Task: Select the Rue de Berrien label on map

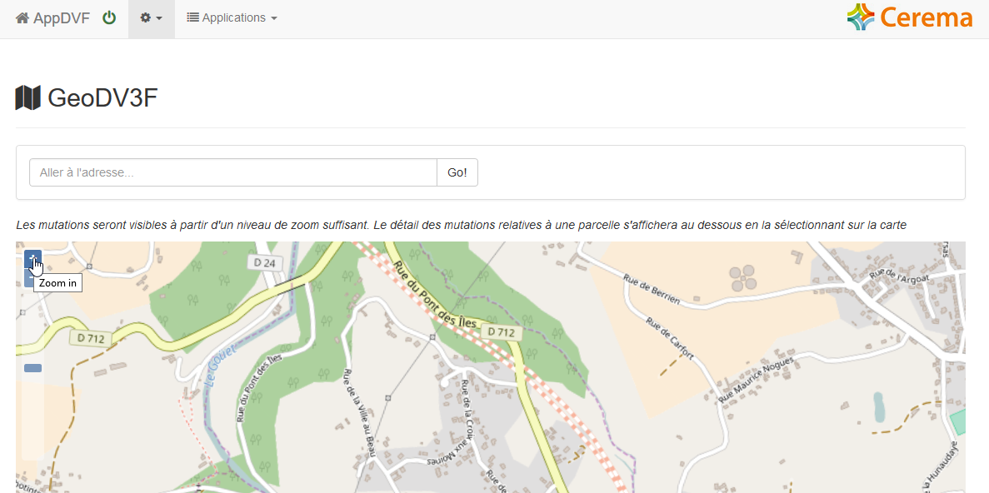Action: click(652, 289)
